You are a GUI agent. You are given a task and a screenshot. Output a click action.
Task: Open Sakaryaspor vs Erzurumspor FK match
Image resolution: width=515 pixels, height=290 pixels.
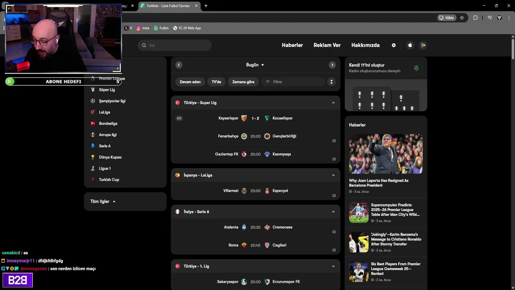click(x=255, y=282)
